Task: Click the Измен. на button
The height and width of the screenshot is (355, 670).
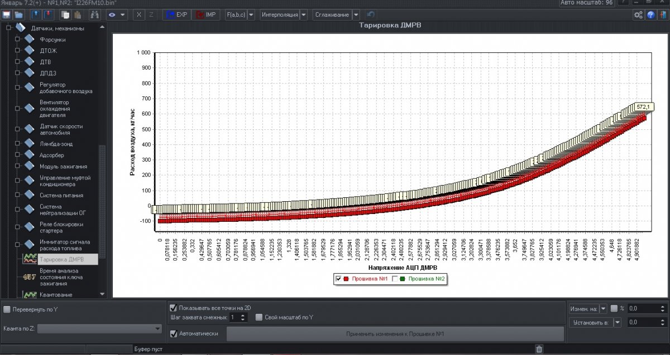Action: click(584, 308)
